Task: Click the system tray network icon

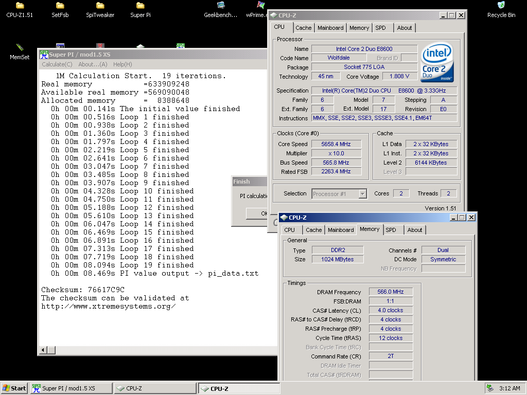Action: pos(490,388)
